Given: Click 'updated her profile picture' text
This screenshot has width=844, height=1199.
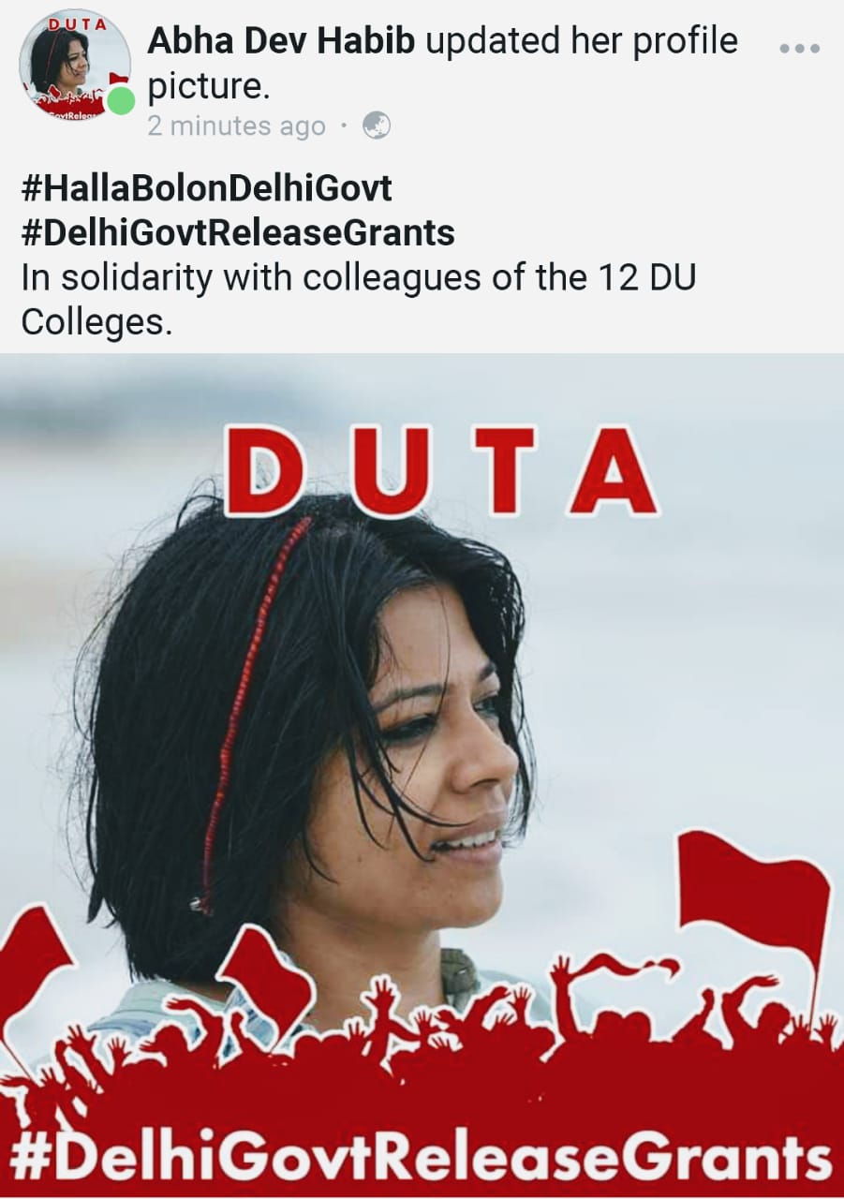Looking at the screenshot, I should 442,64.
